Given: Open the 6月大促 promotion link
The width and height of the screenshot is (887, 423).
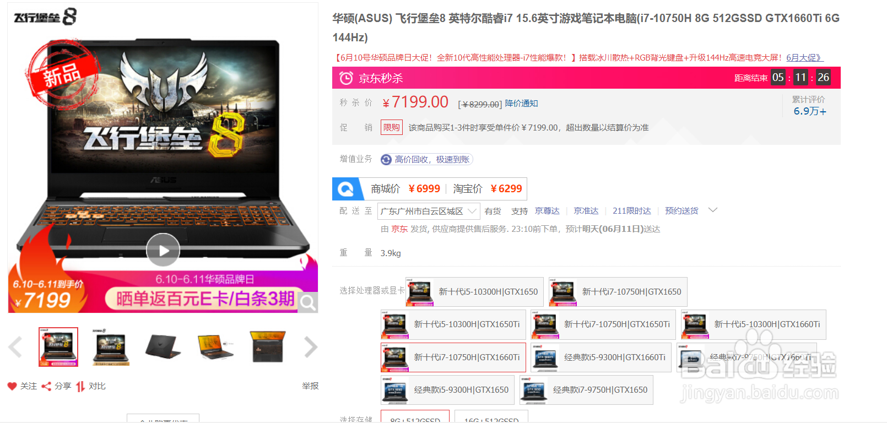Looking at the screenshot, I should 805,57.
